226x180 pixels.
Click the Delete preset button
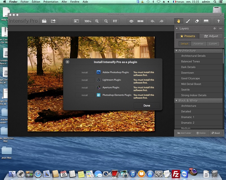(x=201, y=133)
